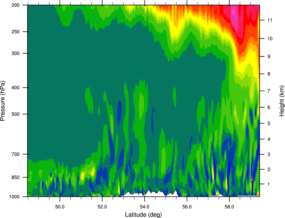Click the 2 km height tick label

pyautogui.click(x=269, y=169)
